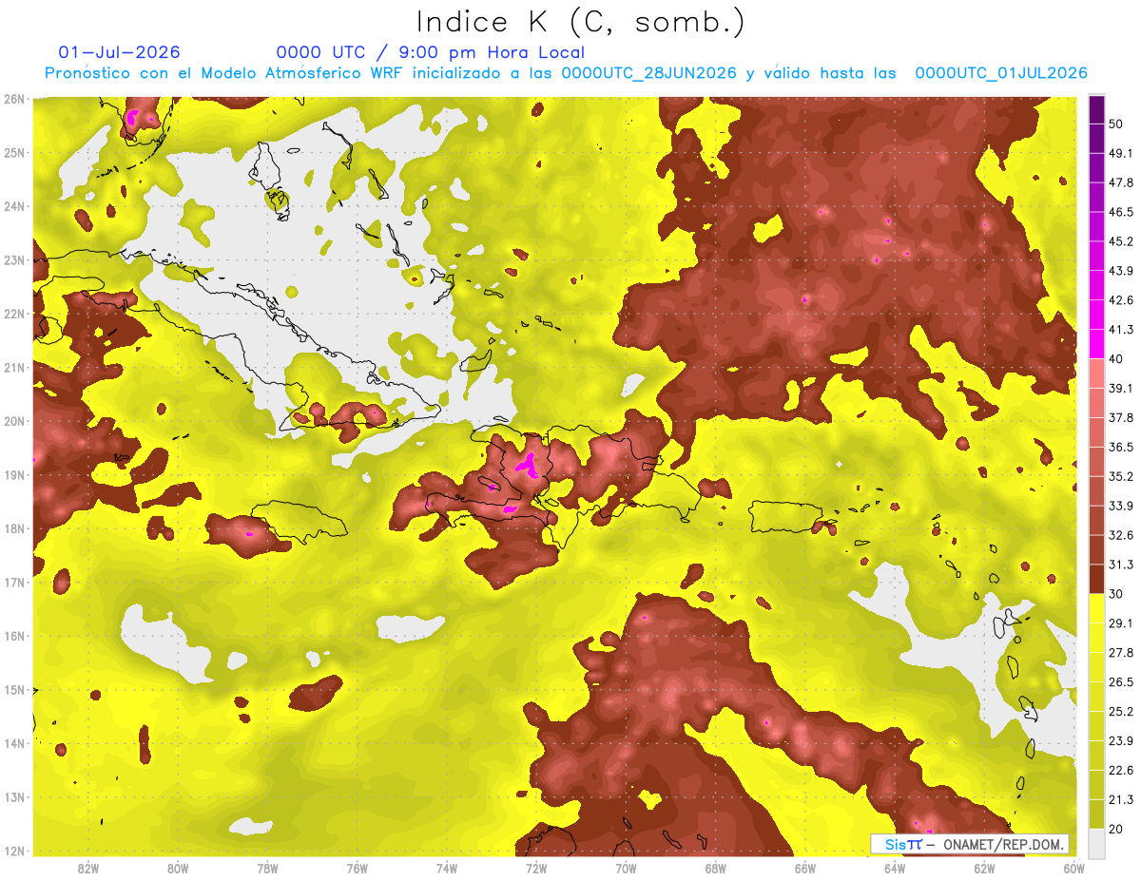1141x881 pixels.
Task: Click the color bar value 21.3
Action: point(1120,799)
